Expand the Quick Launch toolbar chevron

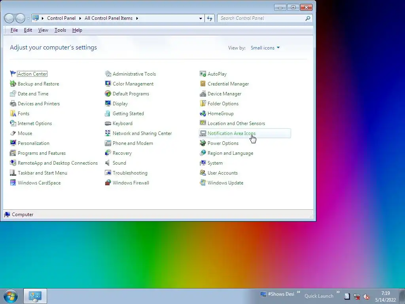[x=338, y=292]
